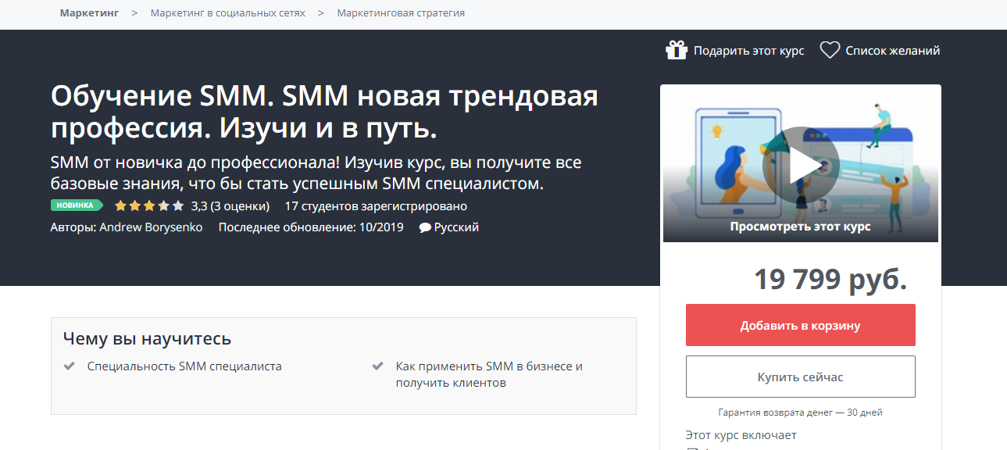Click the green НОВИНКА badge
1007x450 pixels.
coord(77,205)
